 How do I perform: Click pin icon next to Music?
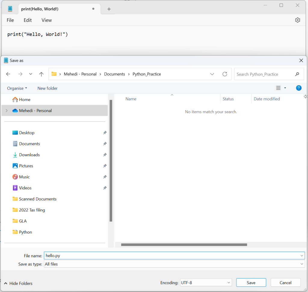tap(105, 177)
